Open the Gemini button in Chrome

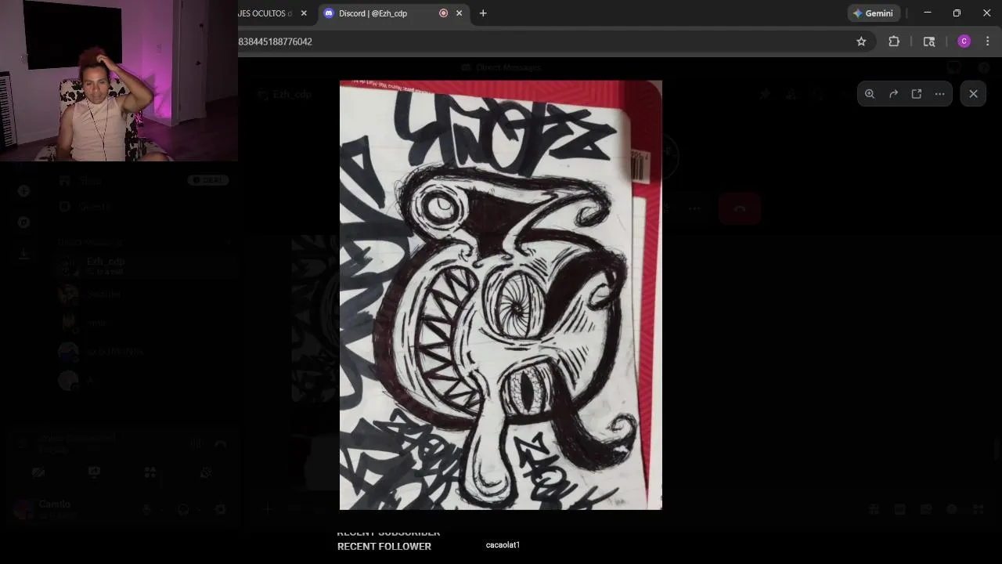(873, 13)
